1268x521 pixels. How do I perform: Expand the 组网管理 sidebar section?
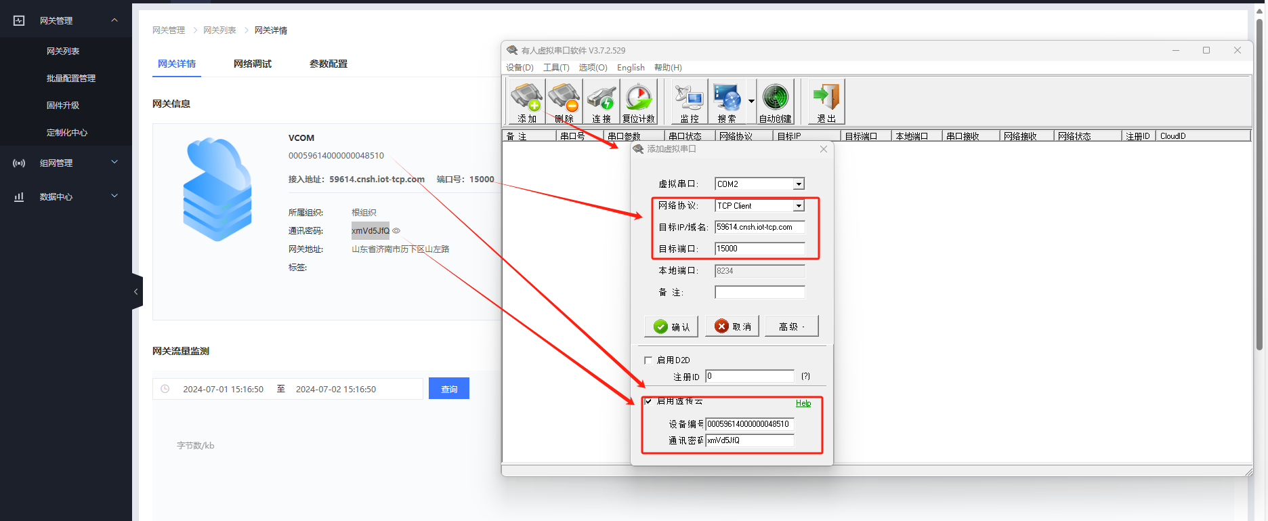(114, 162)
